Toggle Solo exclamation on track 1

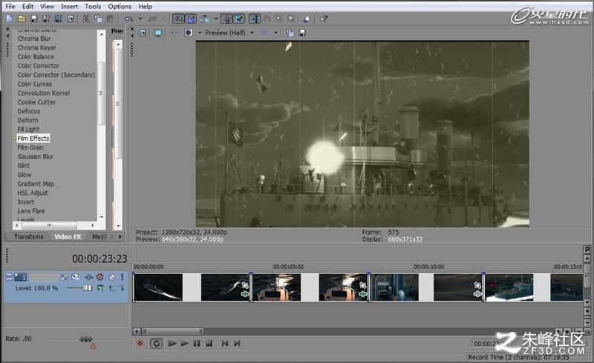click(122, 277)
